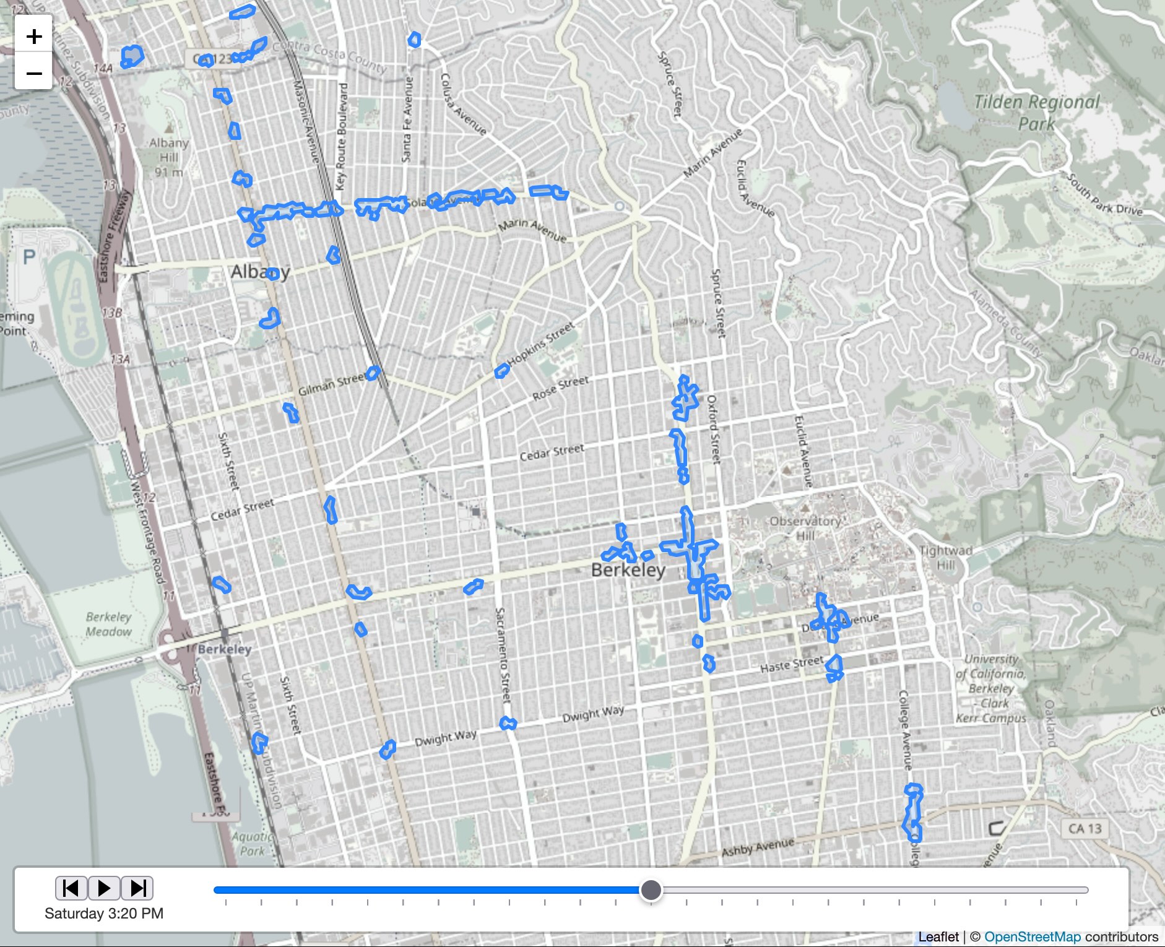Click the parking P icon on the map
The image size is (1165, 947).
coord(29,256)
